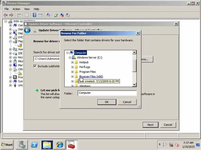Collapse the Windows Server (C:) node
The image size is (201, 150).
[x=70, y=58]
